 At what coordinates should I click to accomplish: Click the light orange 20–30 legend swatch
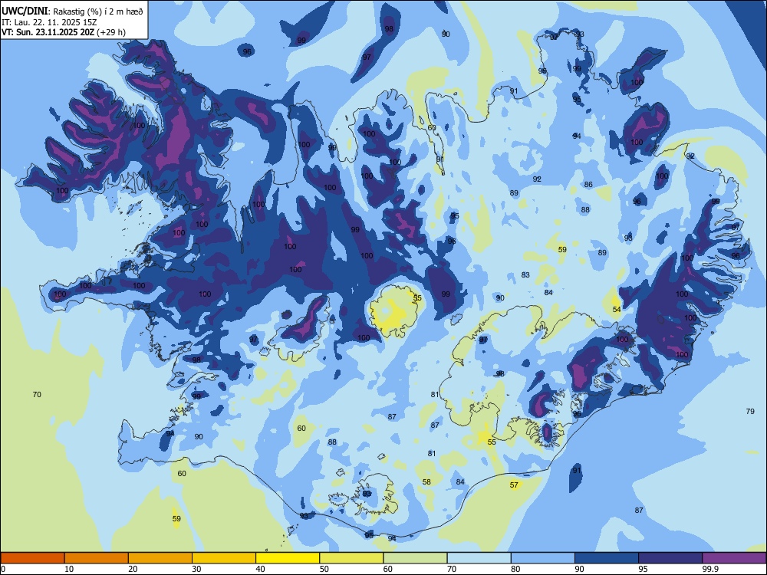[160, 558]
